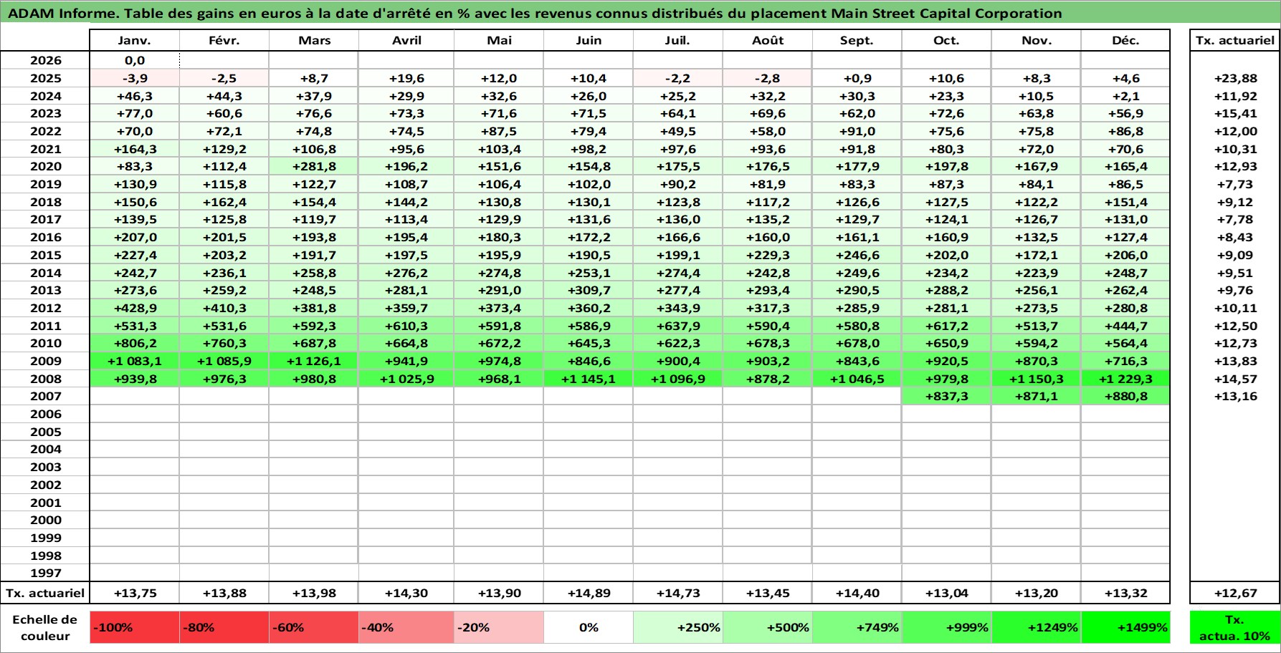Select the 2008 row label

pos(45,379)
